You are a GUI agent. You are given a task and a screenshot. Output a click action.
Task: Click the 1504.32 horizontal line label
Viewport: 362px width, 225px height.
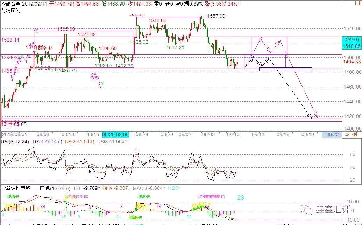tap(10, 57)
